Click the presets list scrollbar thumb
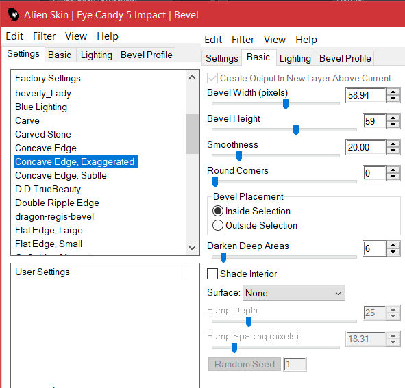This screenshot has height=388, width=405. pos(192,134)
